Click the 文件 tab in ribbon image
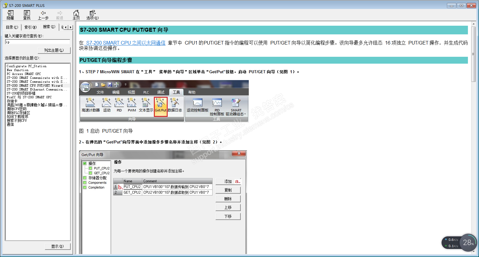 click(x=100, y=92)
